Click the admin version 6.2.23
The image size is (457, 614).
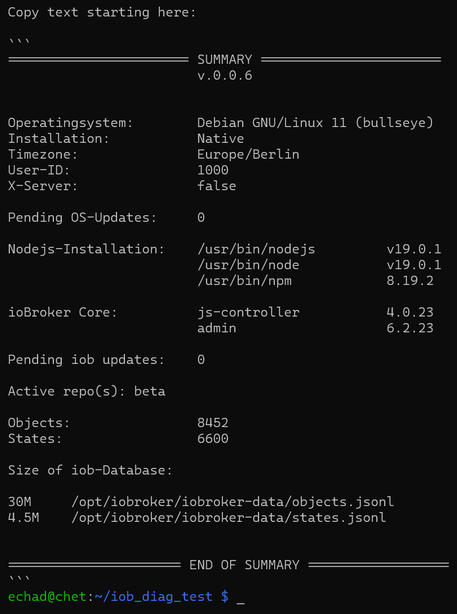tap(410, 328)
